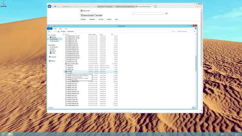Sort files by the Size column header
This screenshot has height=136, width=242.
(x=112, y=34)
